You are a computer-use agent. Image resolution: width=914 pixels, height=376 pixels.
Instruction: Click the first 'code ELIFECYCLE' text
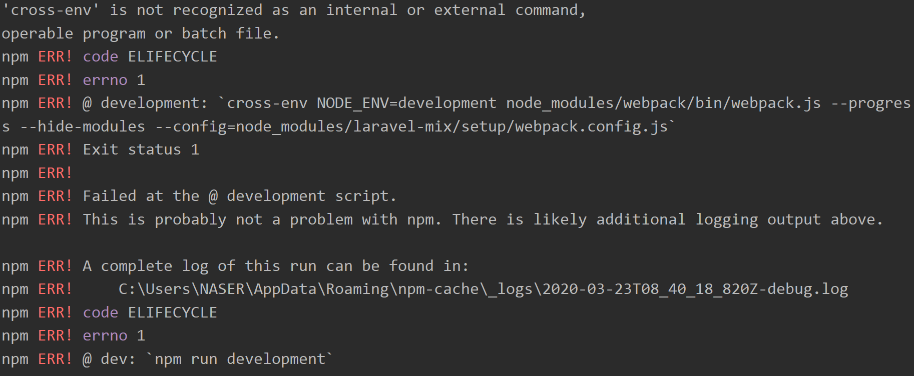pyautogui.click(x=150, y=56)
